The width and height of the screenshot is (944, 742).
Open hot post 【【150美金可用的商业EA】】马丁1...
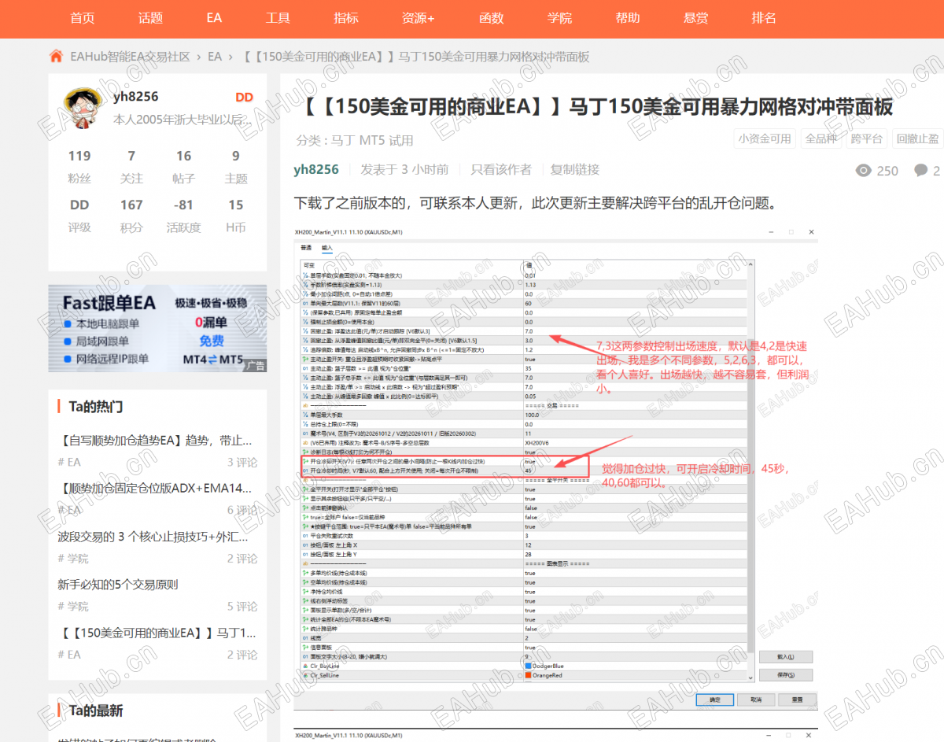click(x=157, y=633)
